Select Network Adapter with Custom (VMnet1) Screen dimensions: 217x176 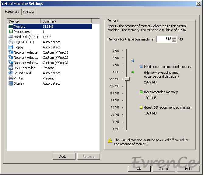[x=26, y=52]
